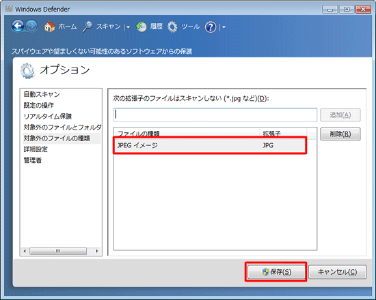Click the ホーム toolbar label
The image size is (376, 300).
click(68, 27)
